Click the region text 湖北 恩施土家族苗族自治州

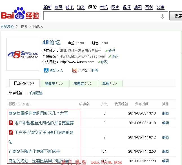pyautogui.click(x=81, y=51)
